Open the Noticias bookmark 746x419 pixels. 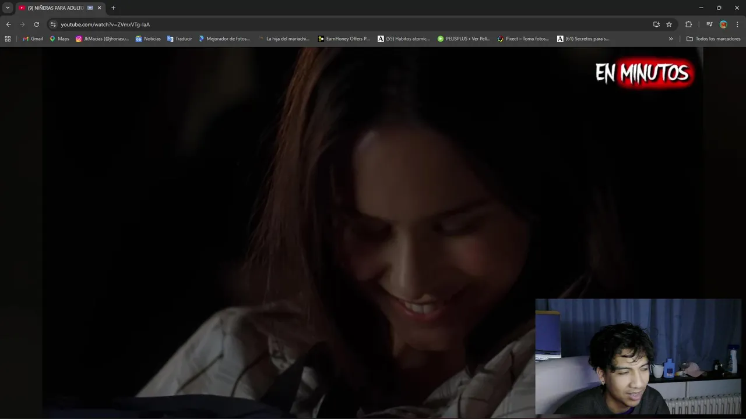click(x=148, y=39)
